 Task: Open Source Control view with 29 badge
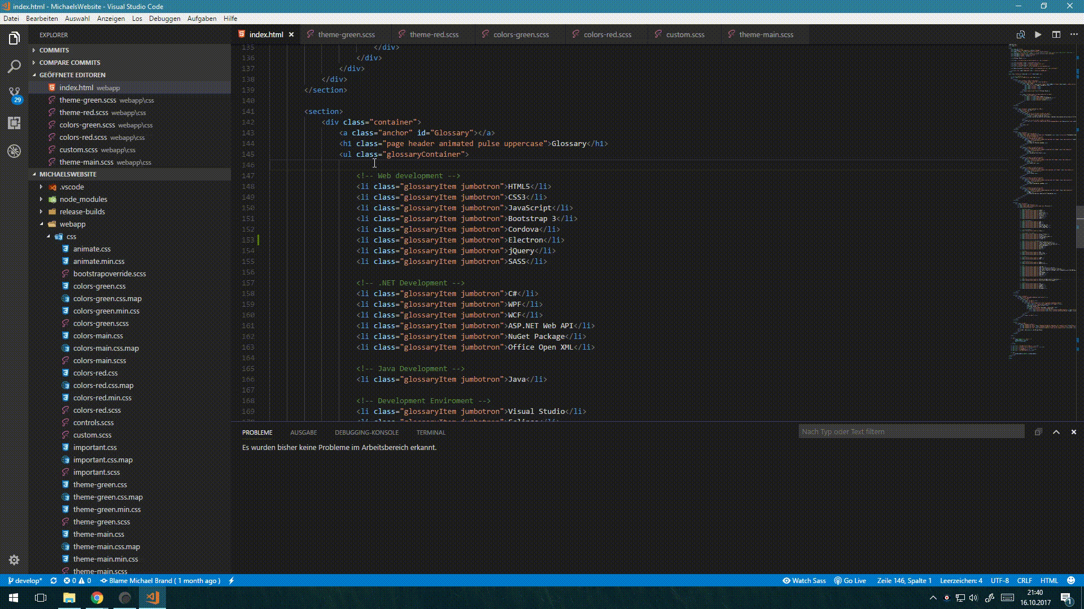click(14, 94)
